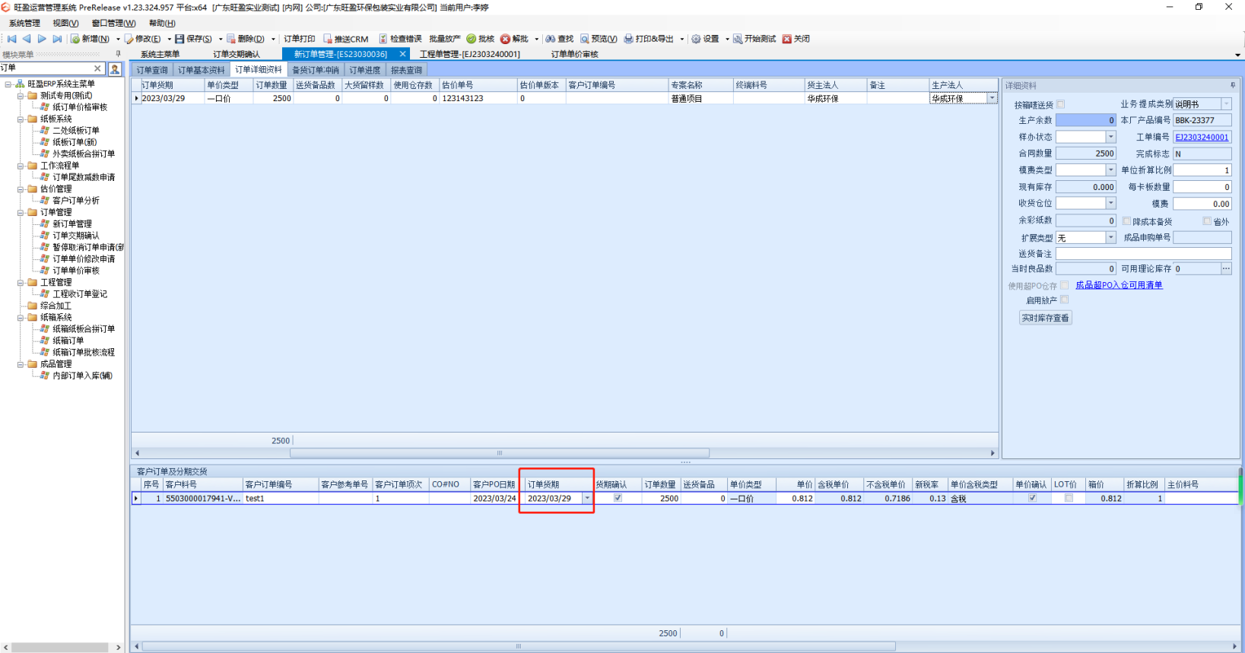Toggle the 省外 checkbox
The width and height of the screenshot is (1245, 653).
point(1207,221)
